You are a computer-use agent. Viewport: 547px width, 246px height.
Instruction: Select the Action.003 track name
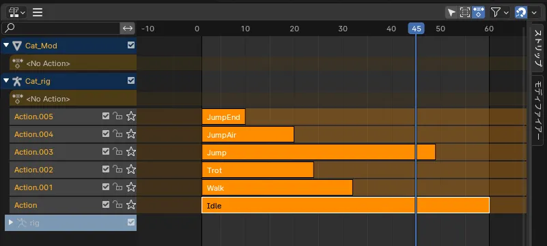point(33,152)
